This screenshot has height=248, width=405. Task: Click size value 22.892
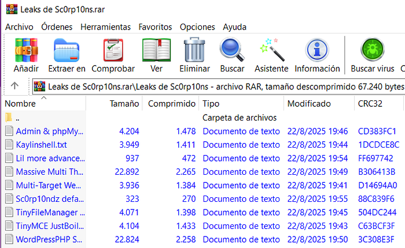pyautogui.click(x=127, y=171)
